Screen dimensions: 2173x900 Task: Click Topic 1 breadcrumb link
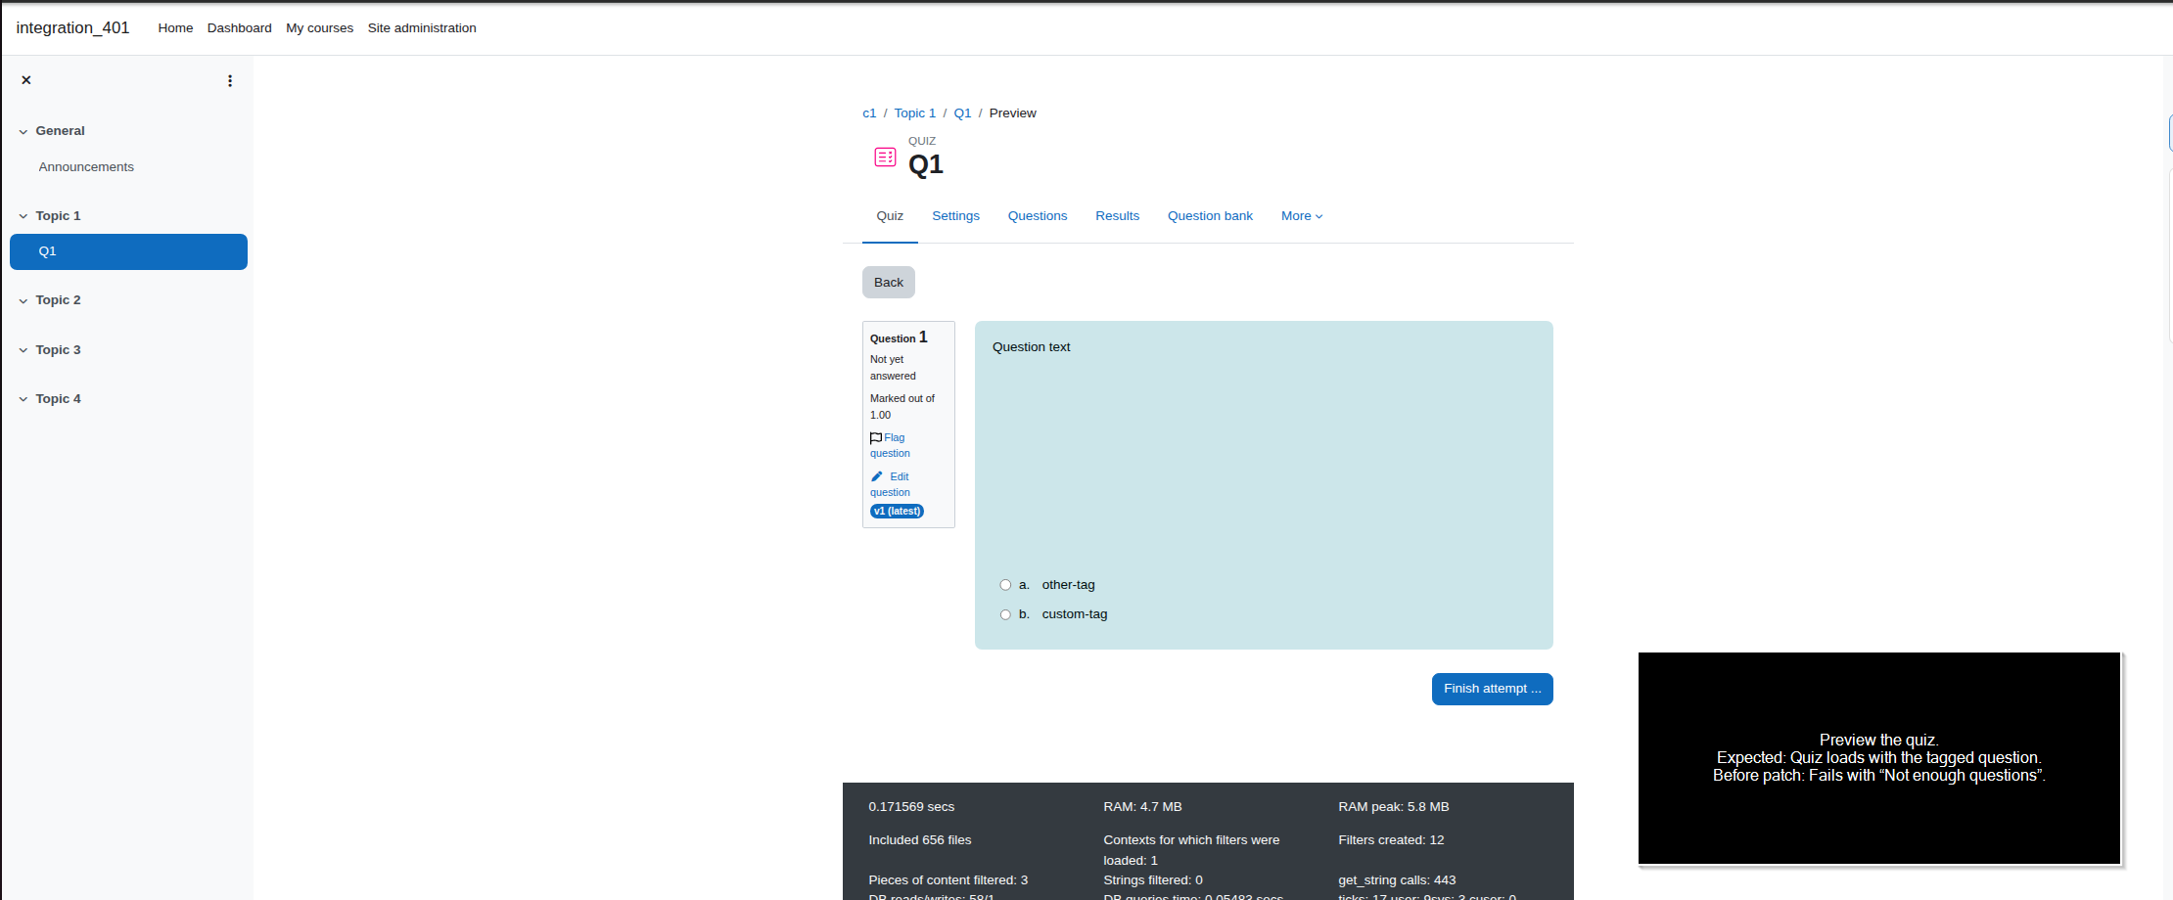point(914,113)
